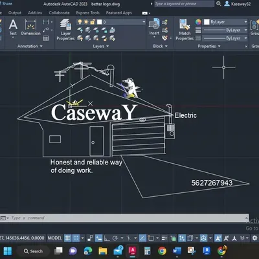259x259 pixels.
Task: Click the Edit Attributes icon
Action: [x=165, y=38]
